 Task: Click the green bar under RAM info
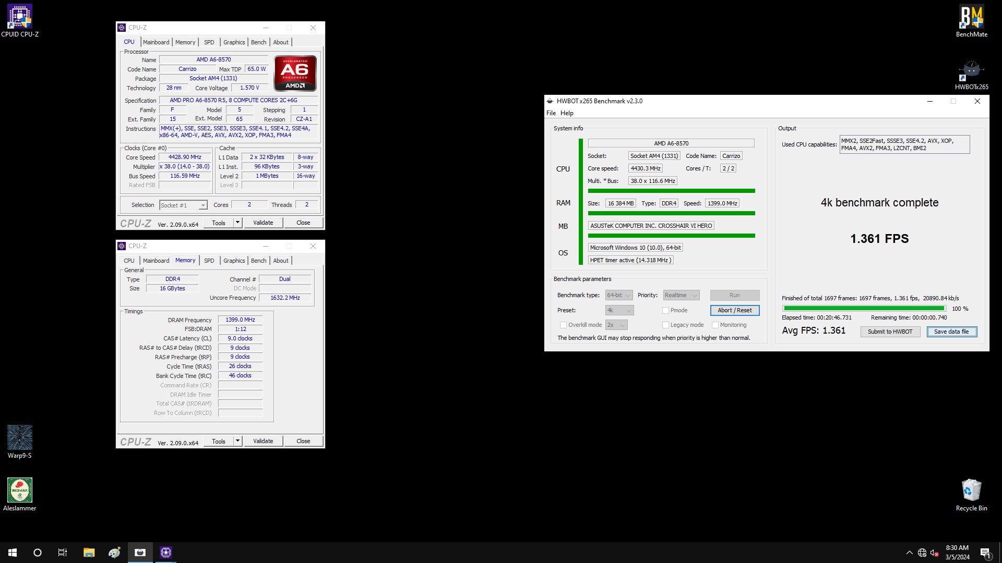pos(671,213)
